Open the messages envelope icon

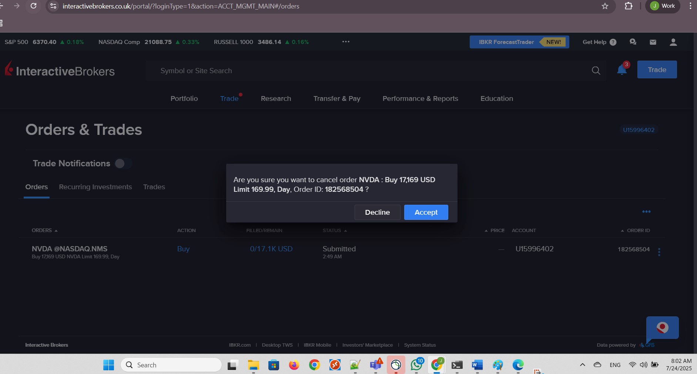(653, 42)
